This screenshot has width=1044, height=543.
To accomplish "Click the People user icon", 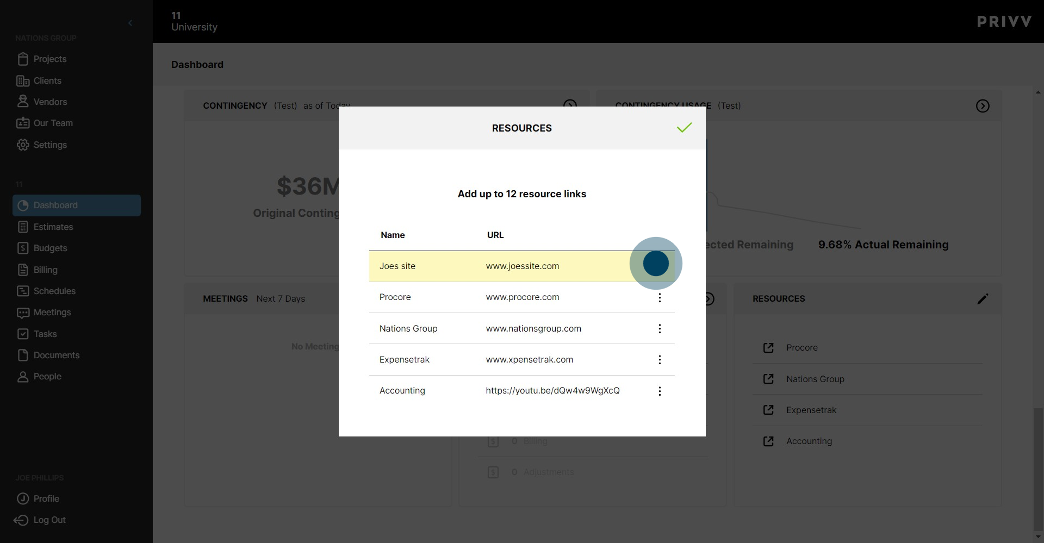I will (23, 377).
